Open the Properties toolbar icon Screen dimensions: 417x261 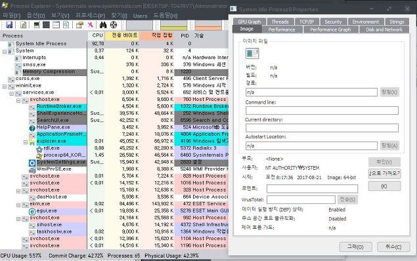point(79,25)
